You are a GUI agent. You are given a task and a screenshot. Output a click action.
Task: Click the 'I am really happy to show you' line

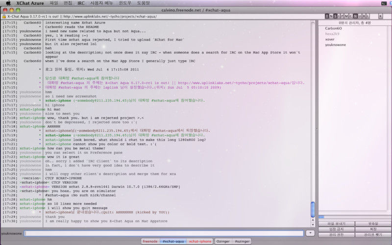coord(106,221)
